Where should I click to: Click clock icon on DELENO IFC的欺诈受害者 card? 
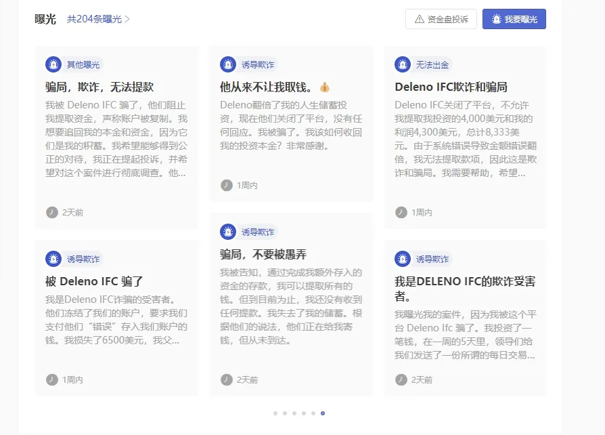click(x=401, y=379)
